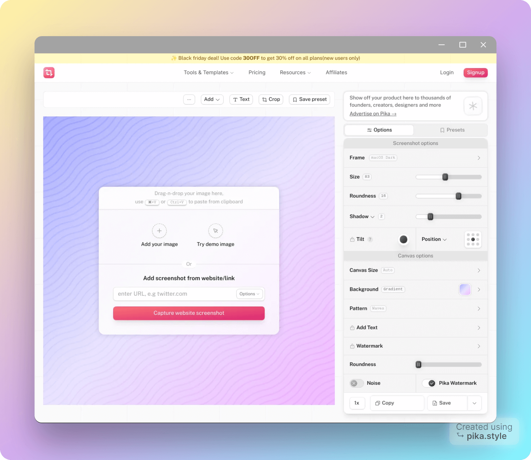The image size is (531, 460).
Task: Toggle the Pika Watermark switch
Action: click(x=429, y=383)
